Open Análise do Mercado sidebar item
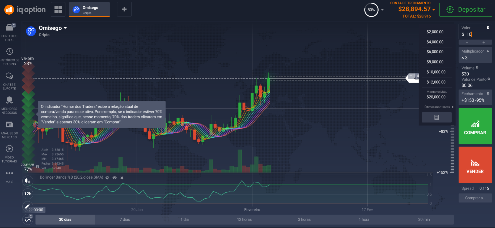Viewport: 495px width, 228px height. (9, 130)
